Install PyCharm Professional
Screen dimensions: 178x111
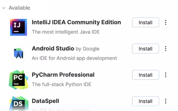[145, 75]
